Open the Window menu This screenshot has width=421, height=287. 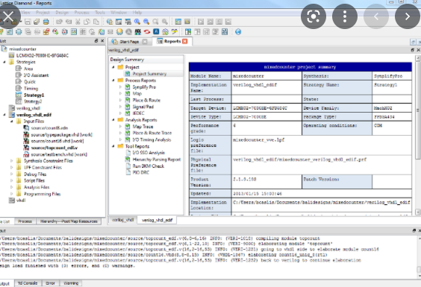pos(119,13)
